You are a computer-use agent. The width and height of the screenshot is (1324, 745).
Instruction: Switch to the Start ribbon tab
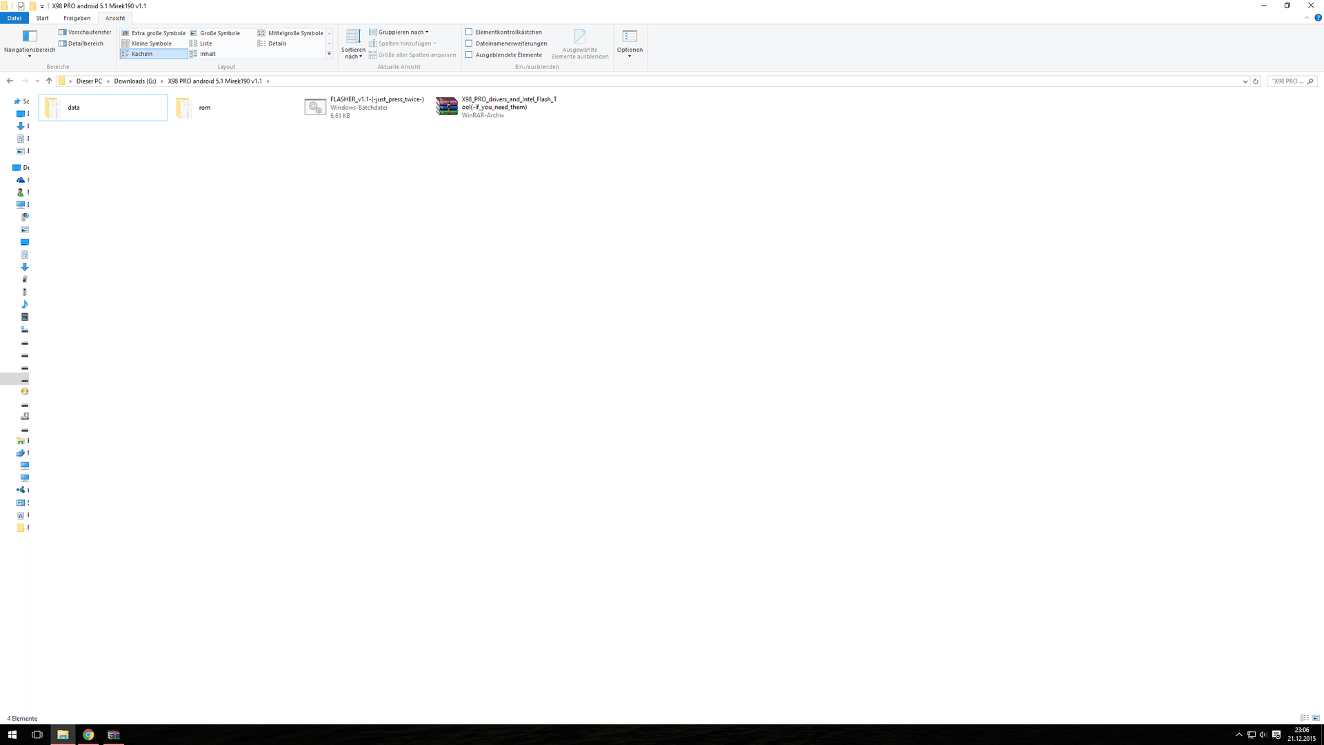[x=42, y=19]
